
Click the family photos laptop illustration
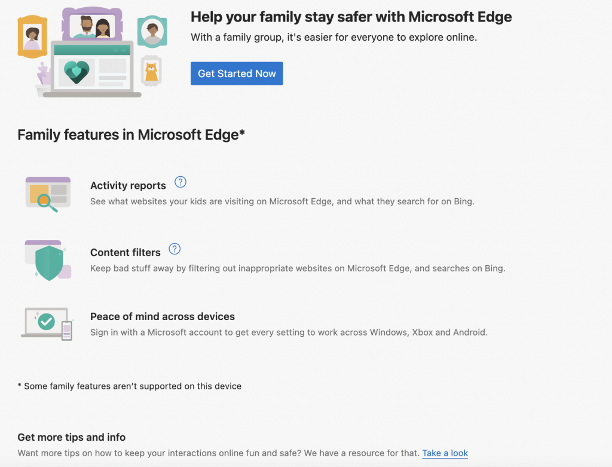93,52
